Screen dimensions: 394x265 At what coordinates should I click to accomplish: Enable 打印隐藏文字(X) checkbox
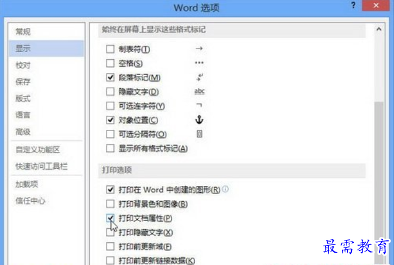pyautogui.click(x=110, y=232)
